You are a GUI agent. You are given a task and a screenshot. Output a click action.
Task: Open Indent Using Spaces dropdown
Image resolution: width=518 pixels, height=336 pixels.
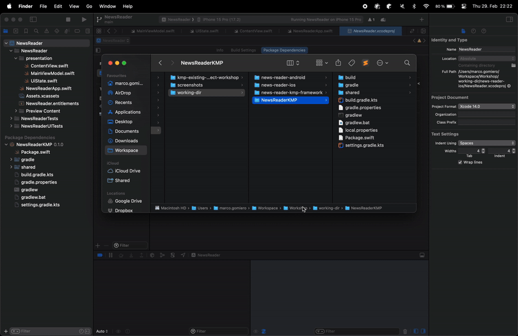pyautogui.click(x=487, y=143)
